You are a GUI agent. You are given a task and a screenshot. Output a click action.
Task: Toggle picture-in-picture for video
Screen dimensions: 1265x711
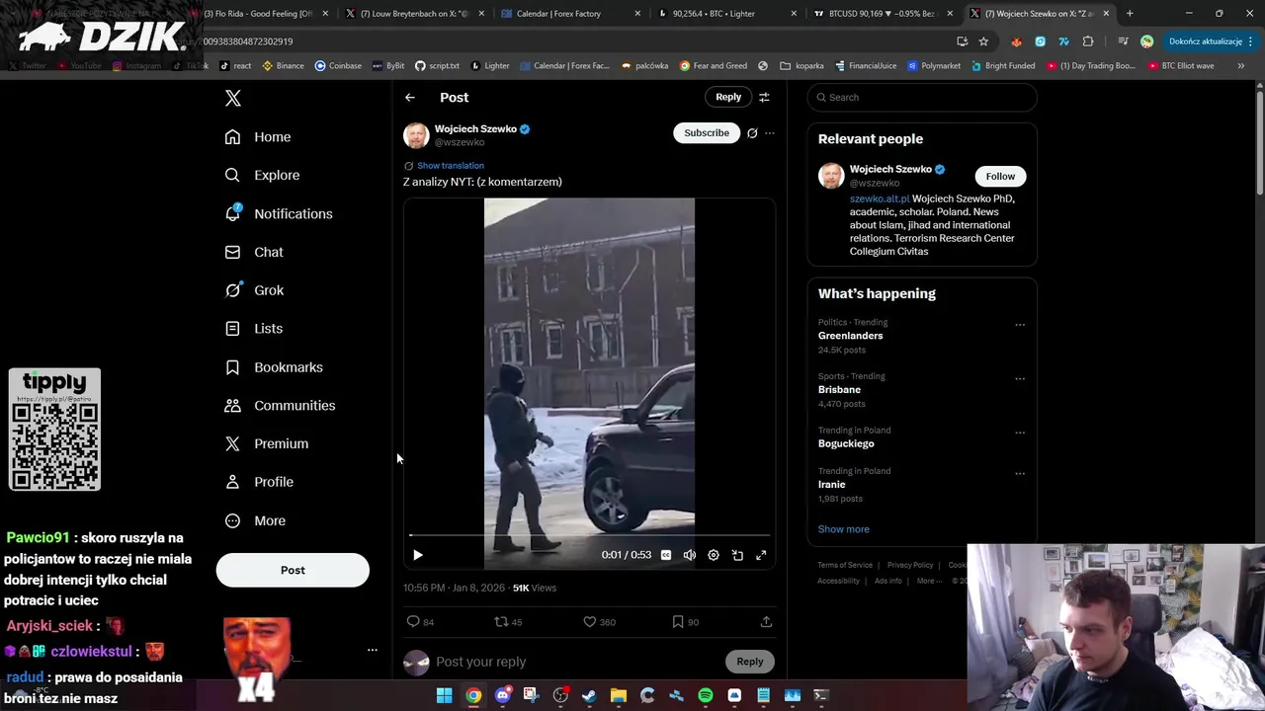click(737, 555)
